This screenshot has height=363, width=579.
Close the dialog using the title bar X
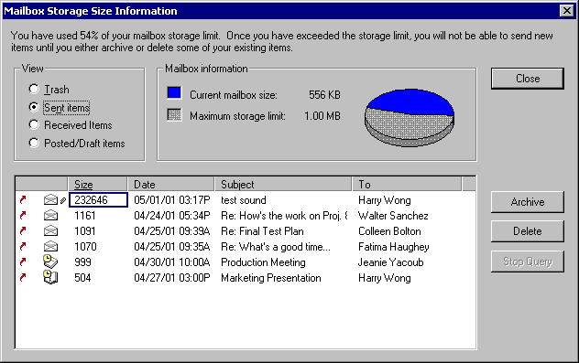pyautogui.click(x=567, y=11)
